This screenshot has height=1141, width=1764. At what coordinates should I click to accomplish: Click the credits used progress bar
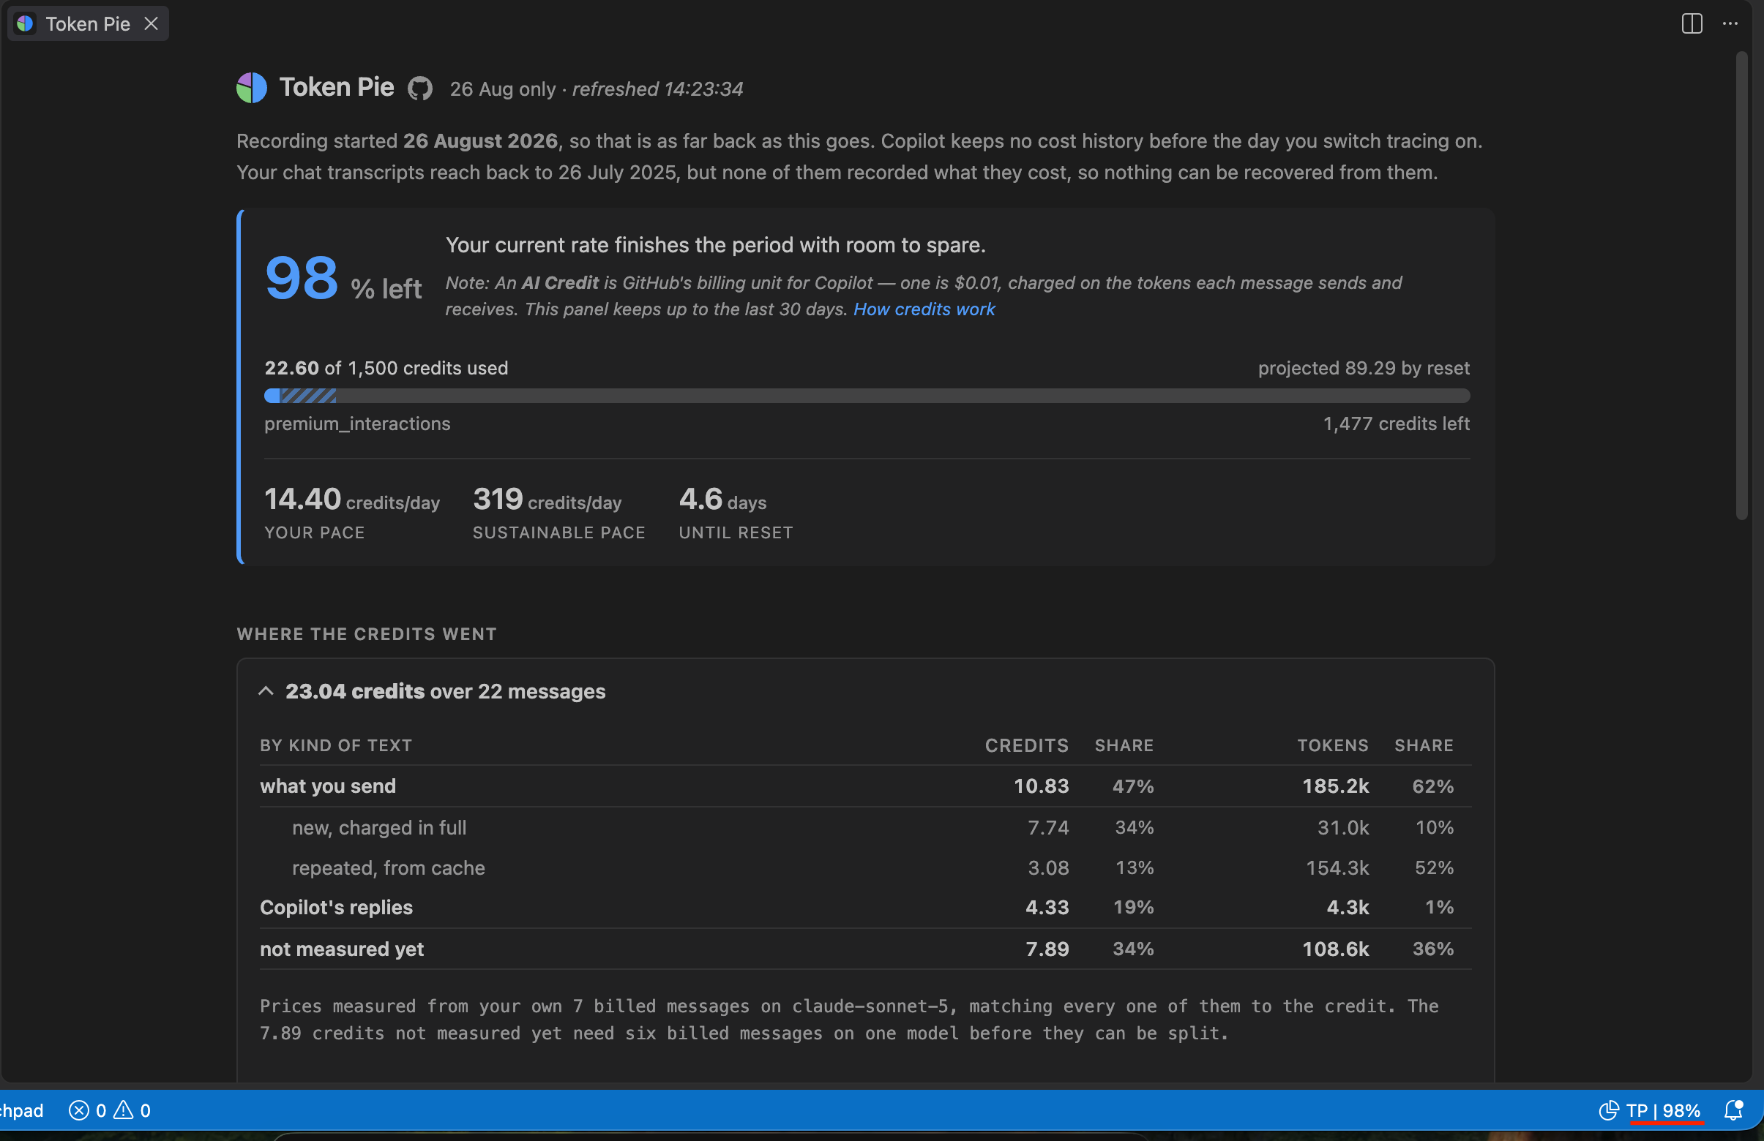[x=867, y=396]
